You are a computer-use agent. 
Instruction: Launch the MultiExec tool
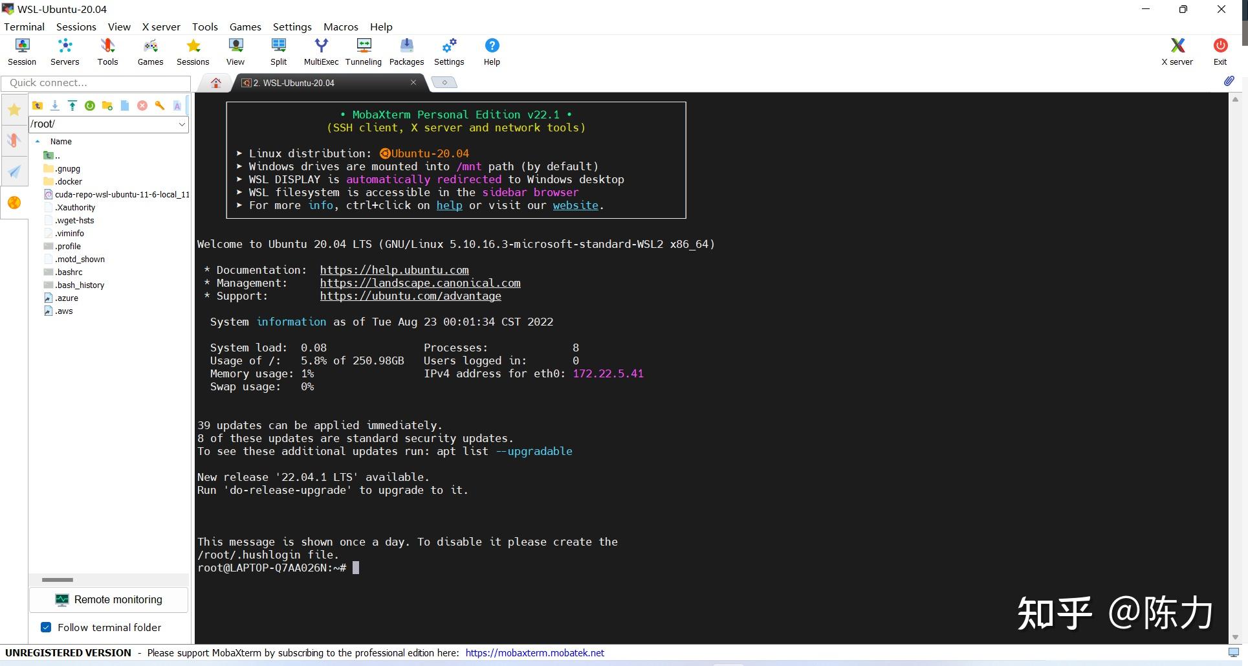[x=320, y=51]
